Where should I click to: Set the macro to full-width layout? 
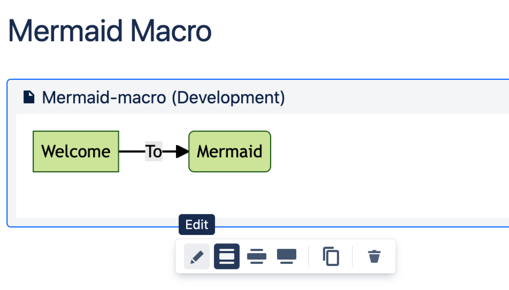click(x=287, y=257)
